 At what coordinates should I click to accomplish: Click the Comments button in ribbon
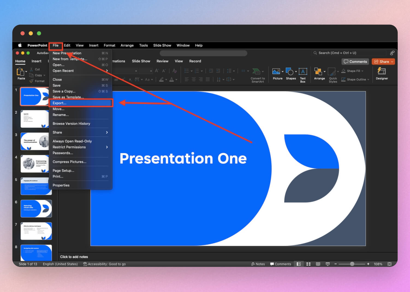coord(355,62)
